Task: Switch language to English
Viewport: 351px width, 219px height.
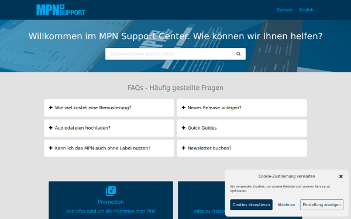Action: click(306, 10)
